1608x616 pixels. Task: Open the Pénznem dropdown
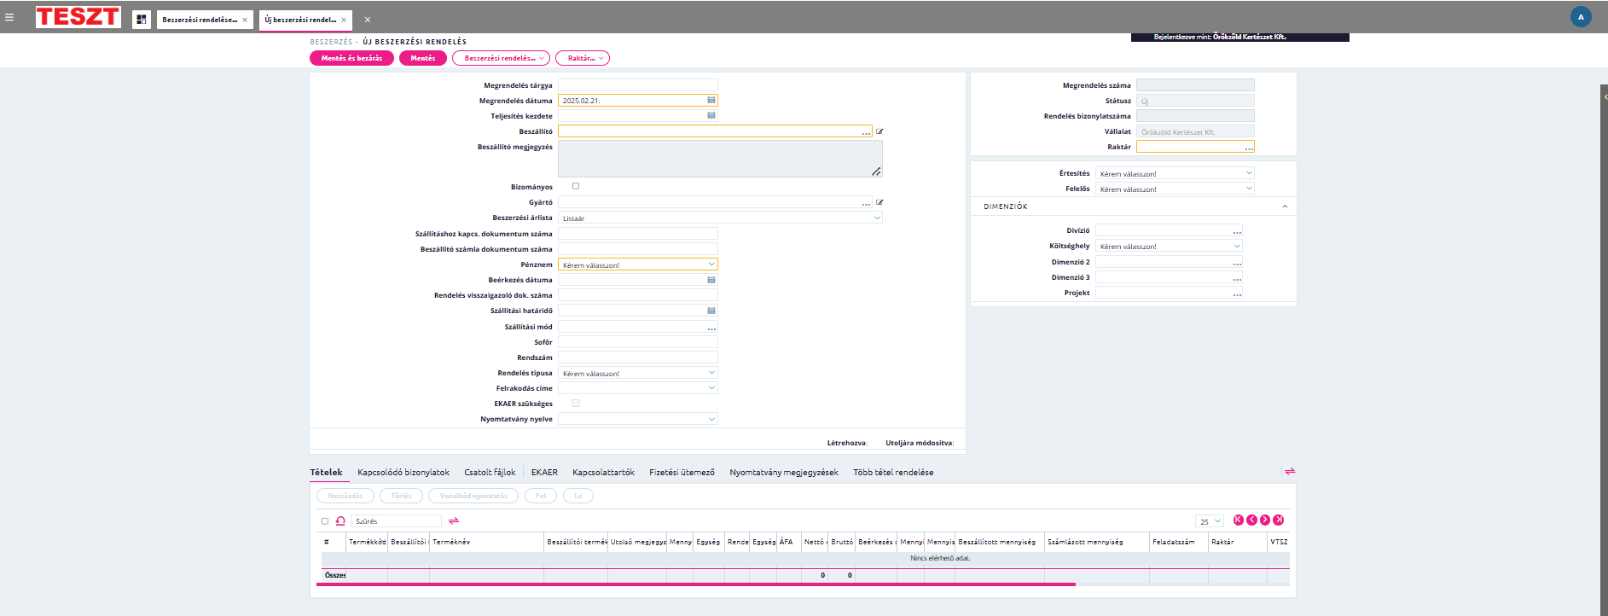(638, 264)
